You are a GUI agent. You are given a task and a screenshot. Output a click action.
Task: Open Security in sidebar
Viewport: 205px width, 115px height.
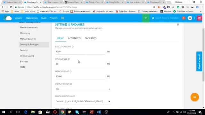click(x=24, y=50)
